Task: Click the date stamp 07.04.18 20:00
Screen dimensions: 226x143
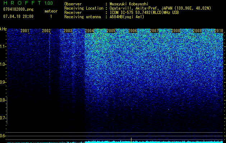Action: click(x=18, y=16)
